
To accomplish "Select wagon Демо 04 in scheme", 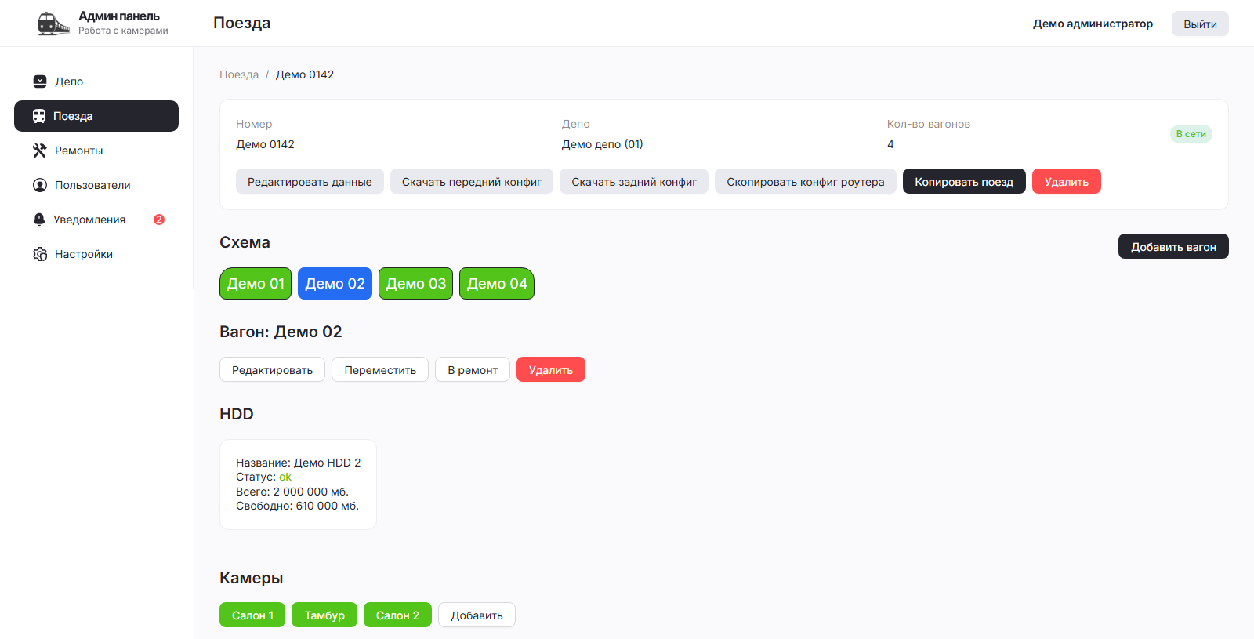I will (x=497, y=284).
